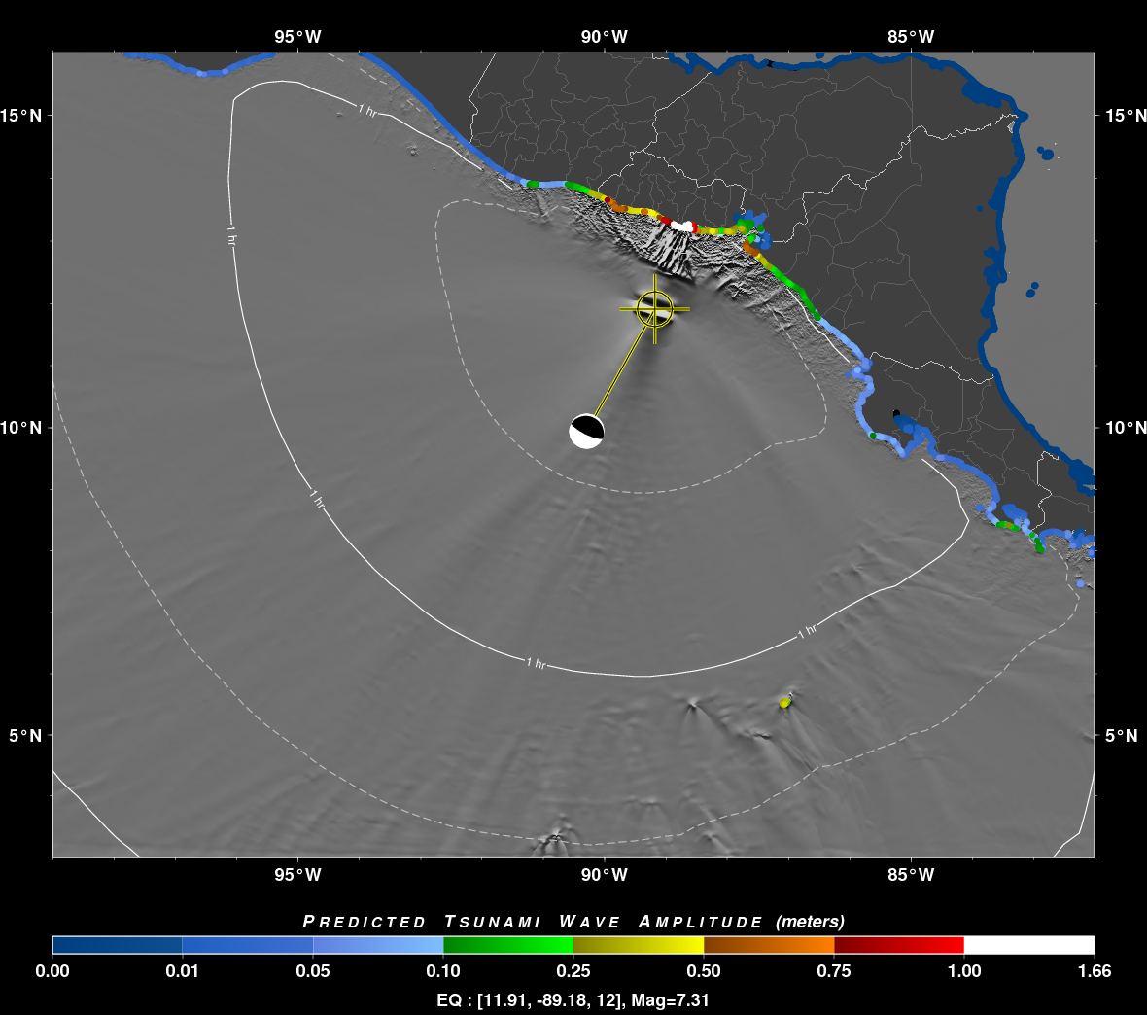The width and height of the screenshot is (1147, 1015).
Task: Select the medium blue 0.01–0.05 color bar segment
Action: (248, 945)
